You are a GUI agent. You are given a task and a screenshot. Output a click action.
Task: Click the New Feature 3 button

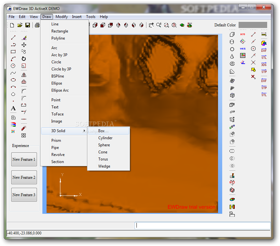click(x=24, y=195)
